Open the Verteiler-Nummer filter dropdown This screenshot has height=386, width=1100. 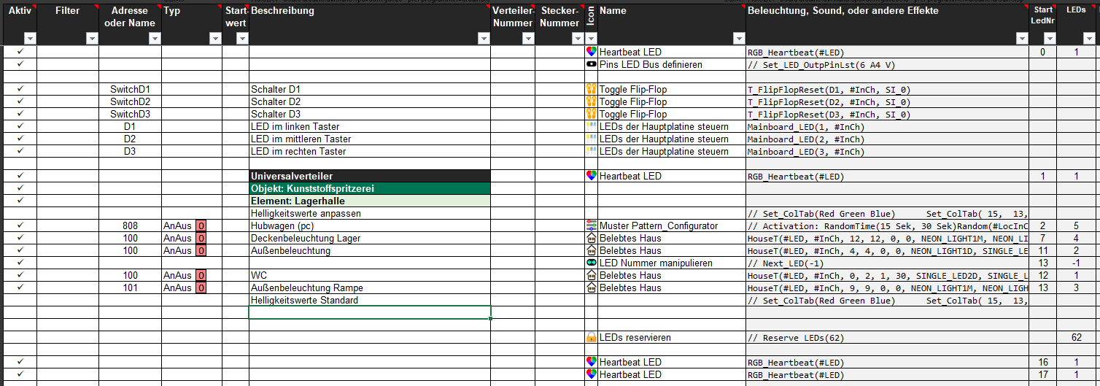coord(528,39)
